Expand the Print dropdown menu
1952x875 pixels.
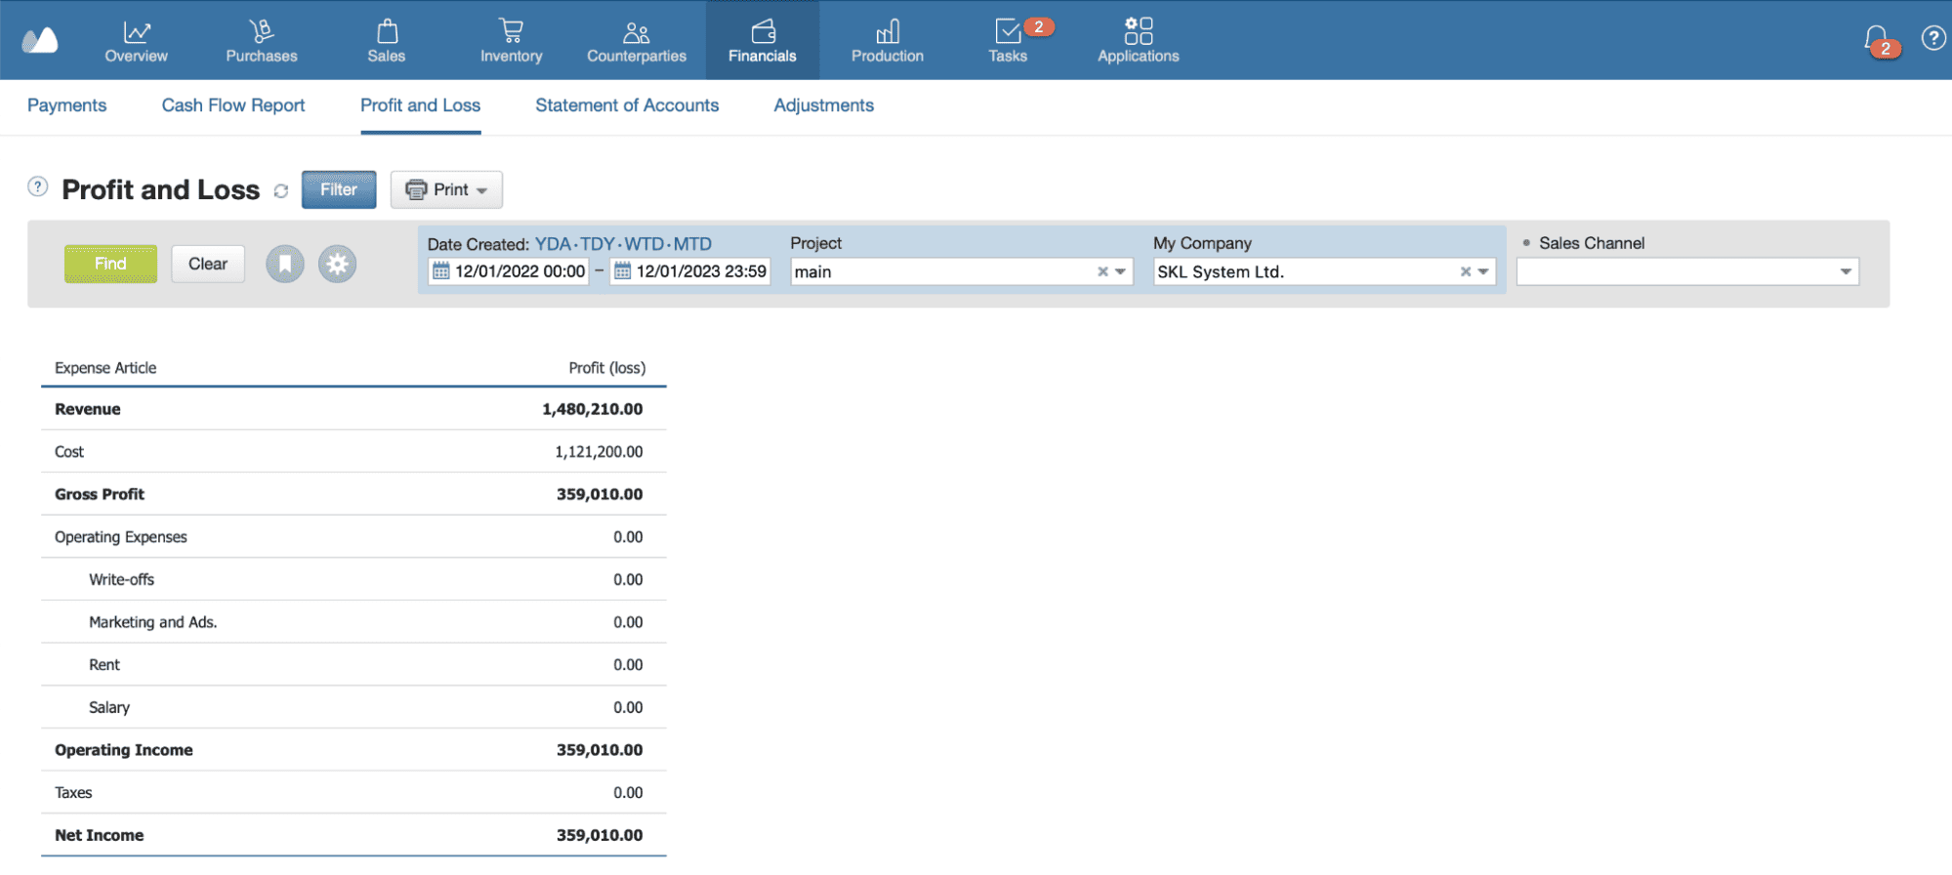tap(446, 189)
